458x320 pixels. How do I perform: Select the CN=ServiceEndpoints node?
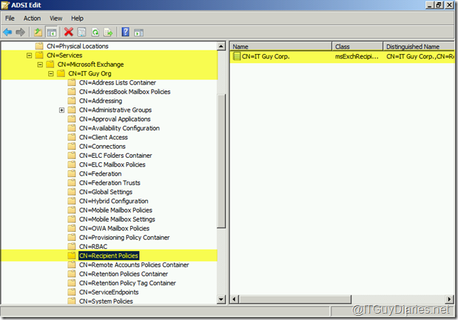[109, 292]
